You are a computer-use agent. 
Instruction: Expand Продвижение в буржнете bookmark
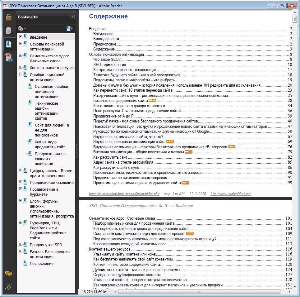(21, 189)
